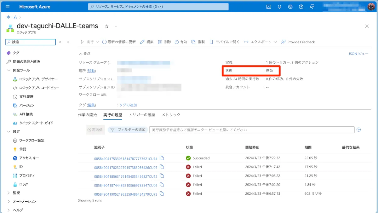Click the arrow icon next to the run identifier field

358,130
